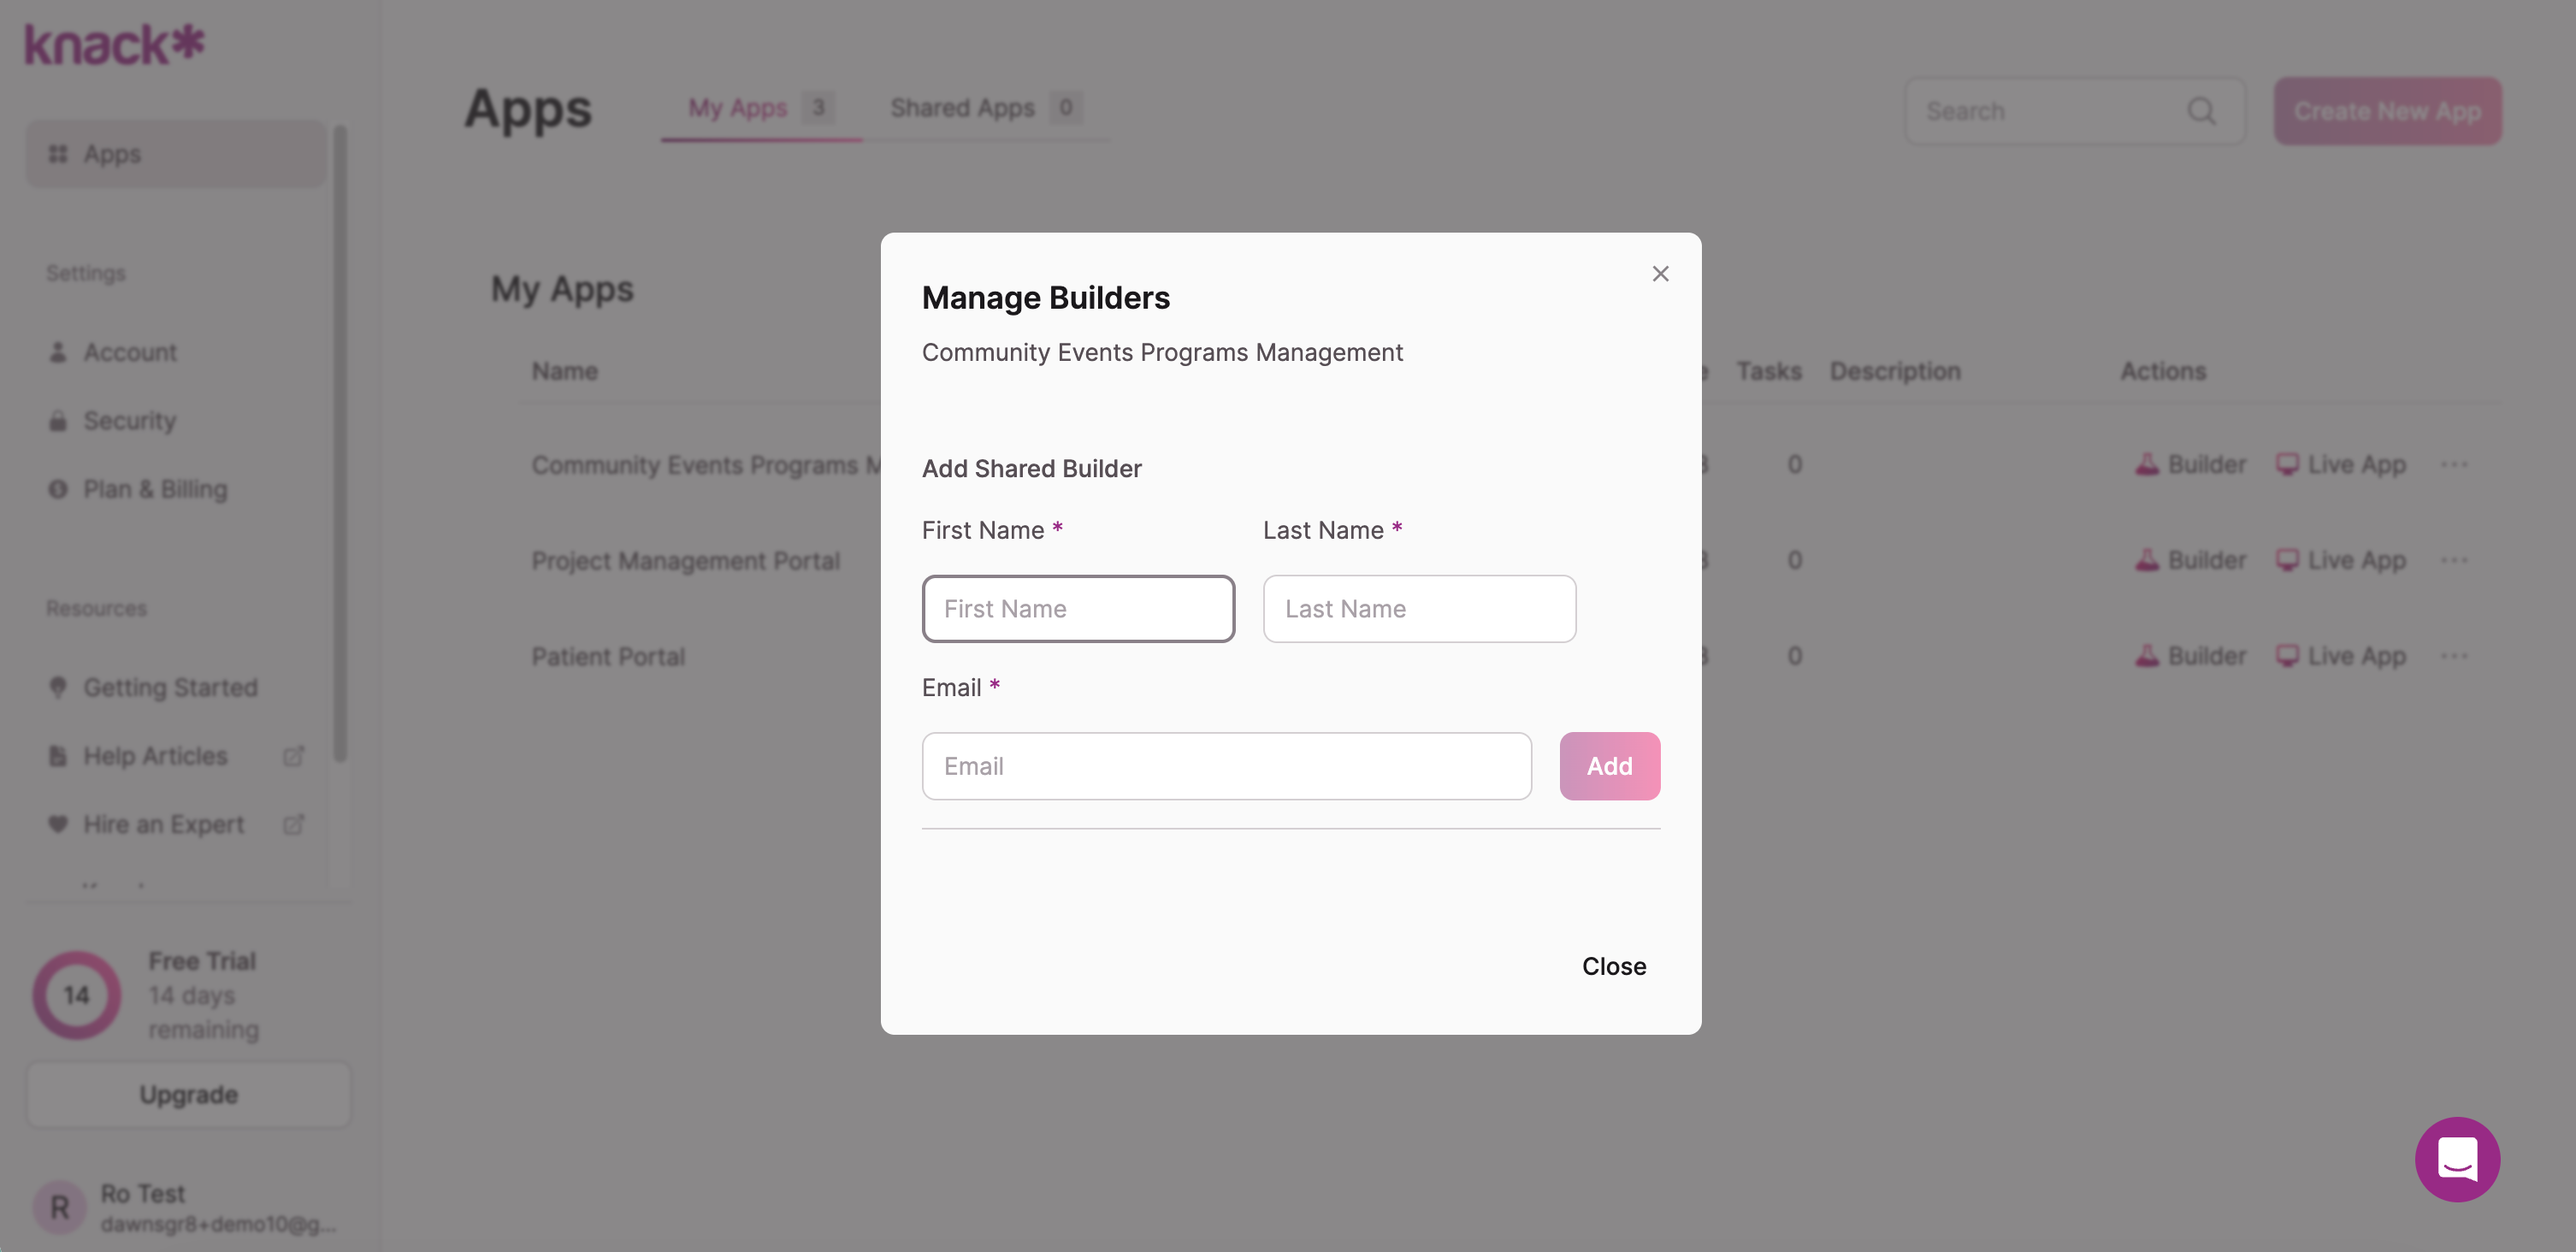Open more actions for Project Management Portal
This screenshot has height=1252, width=2576.
click(2454, 560)
